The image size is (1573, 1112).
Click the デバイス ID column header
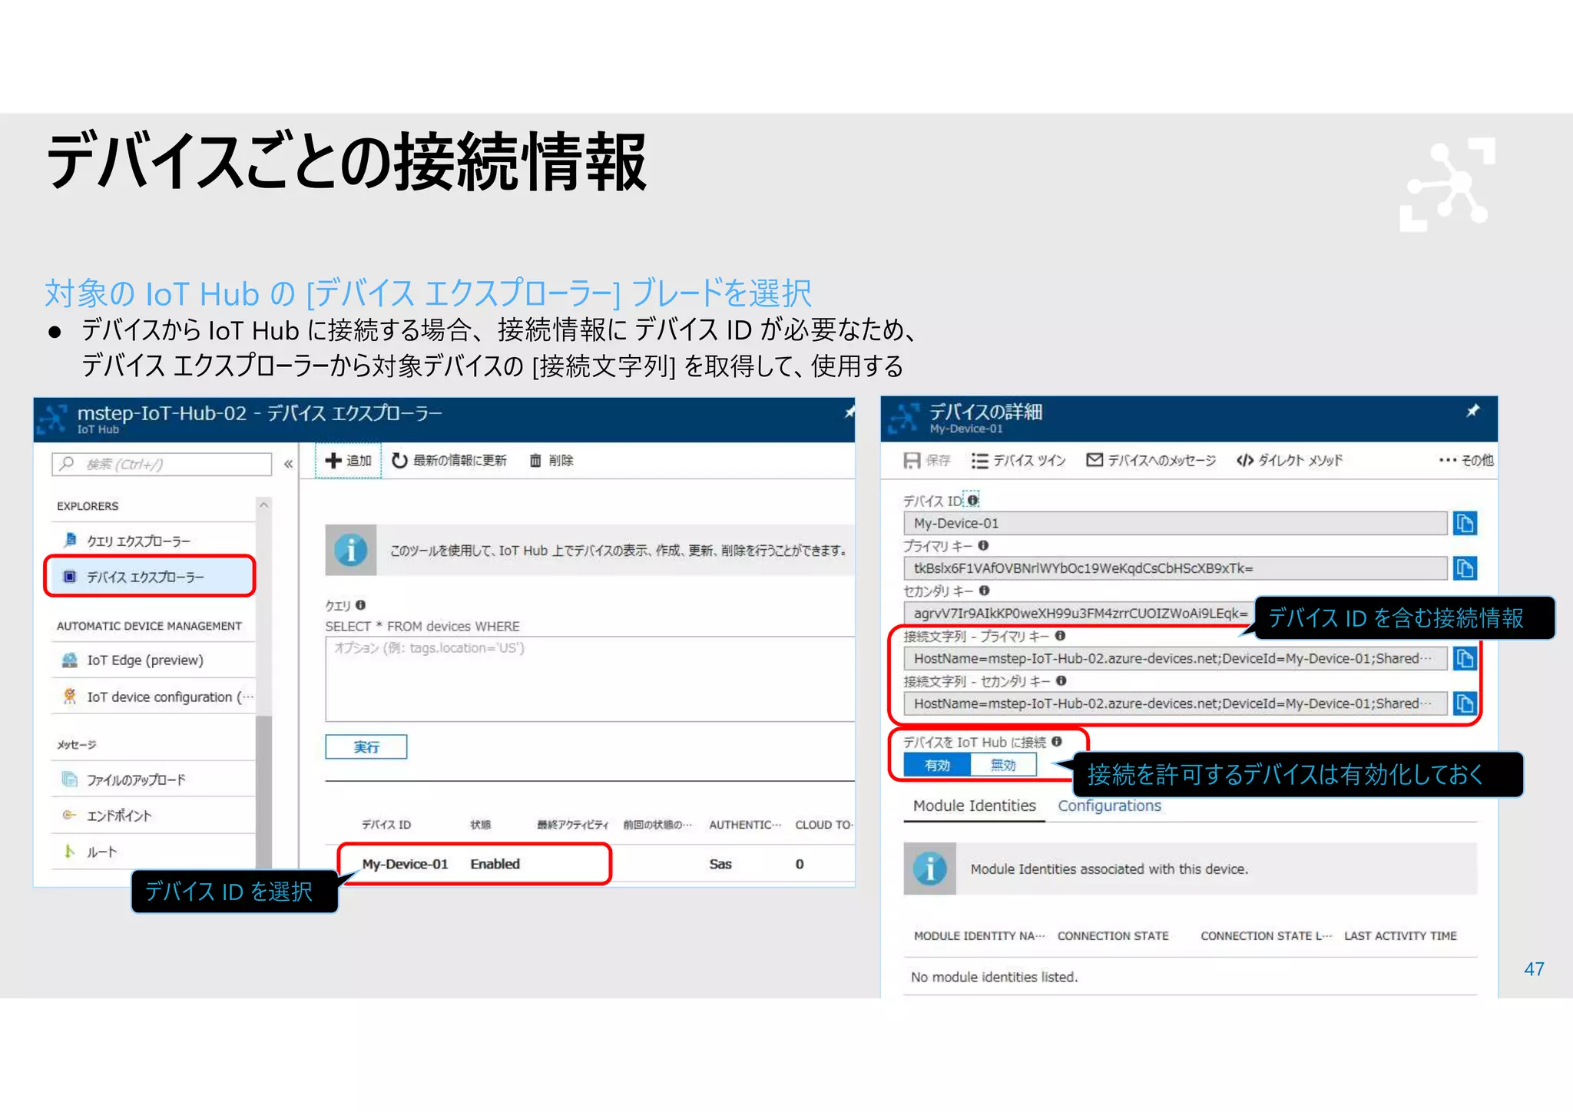point(386,825)
